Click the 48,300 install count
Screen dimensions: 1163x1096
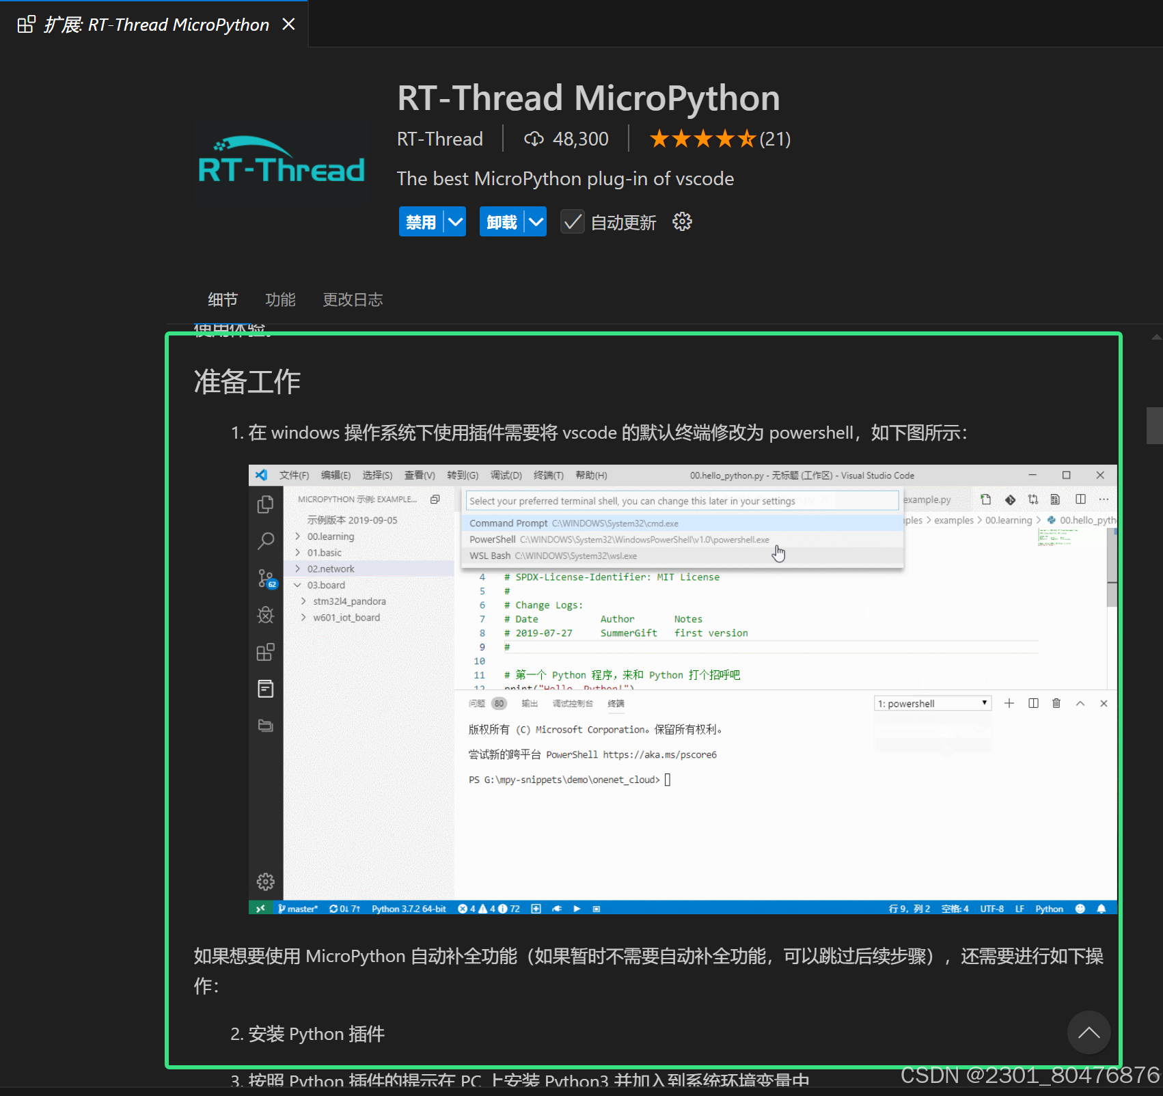pyautogui.click(x=566, y=139)
